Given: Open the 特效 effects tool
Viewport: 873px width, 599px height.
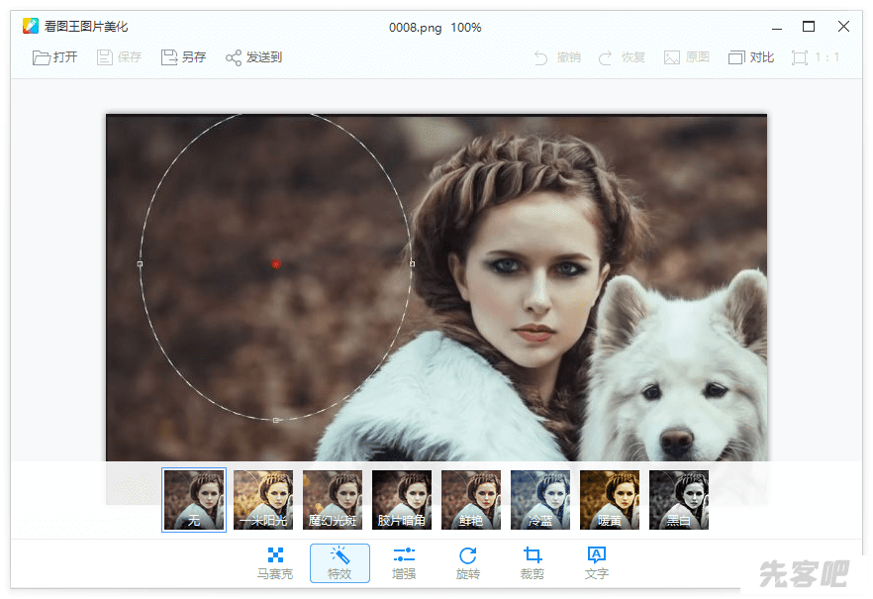Looking at the screenshot, I should (x=339, y=562).
